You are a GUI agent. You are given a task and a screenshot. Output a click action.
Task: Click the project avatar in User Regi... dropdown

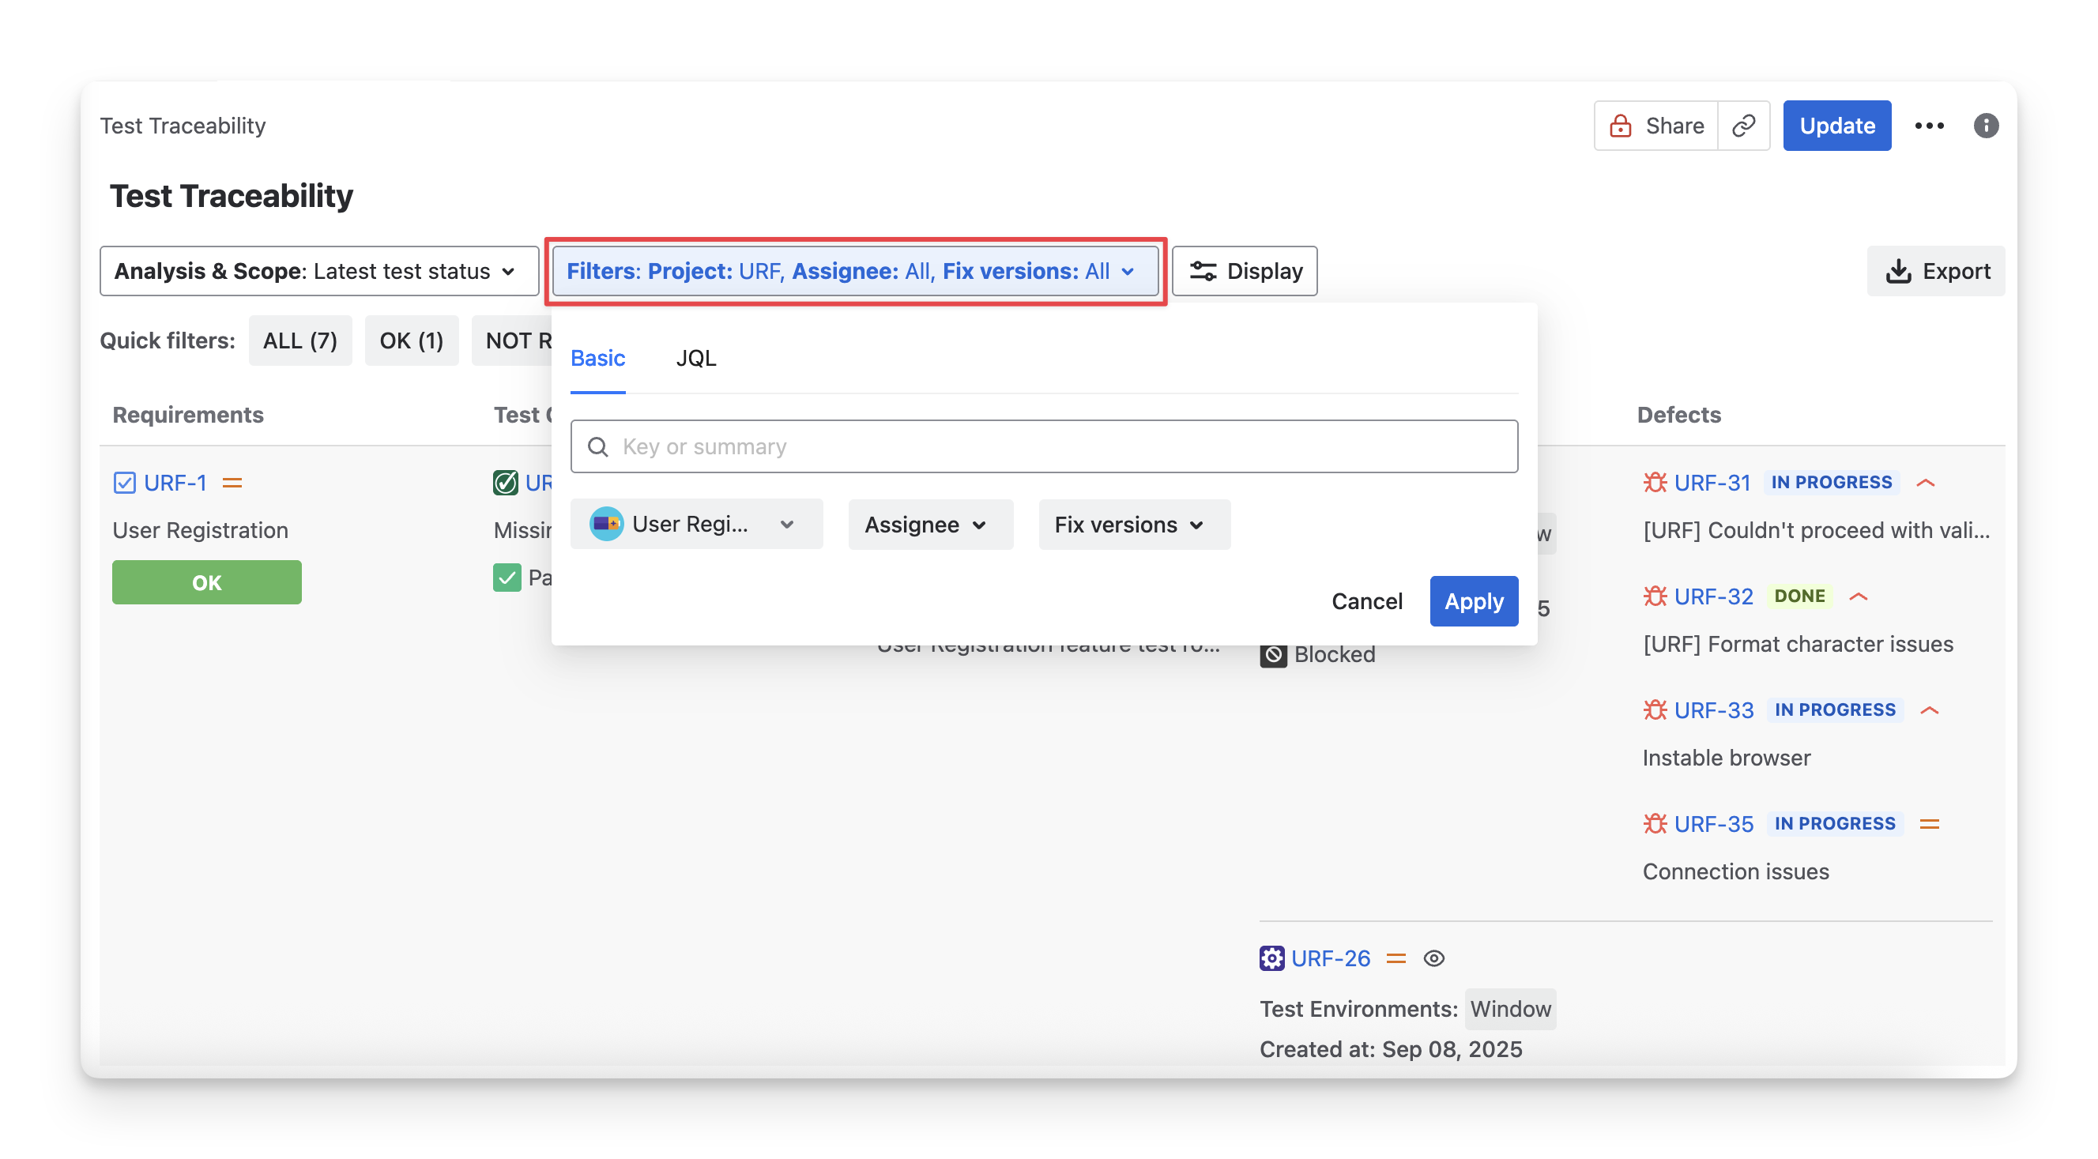[606, 524]
